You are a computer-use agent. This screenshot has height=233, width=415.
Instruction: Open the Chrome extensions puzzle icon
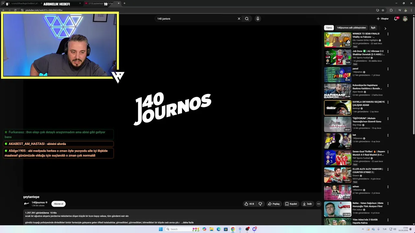click(x=391, y=10)
